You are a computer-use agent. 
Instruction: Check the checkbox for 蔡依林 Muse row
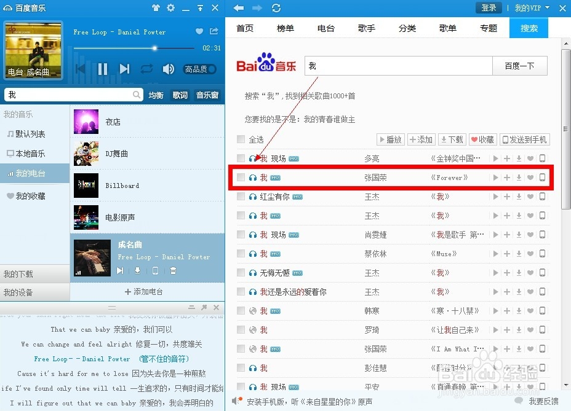[241, 253]
